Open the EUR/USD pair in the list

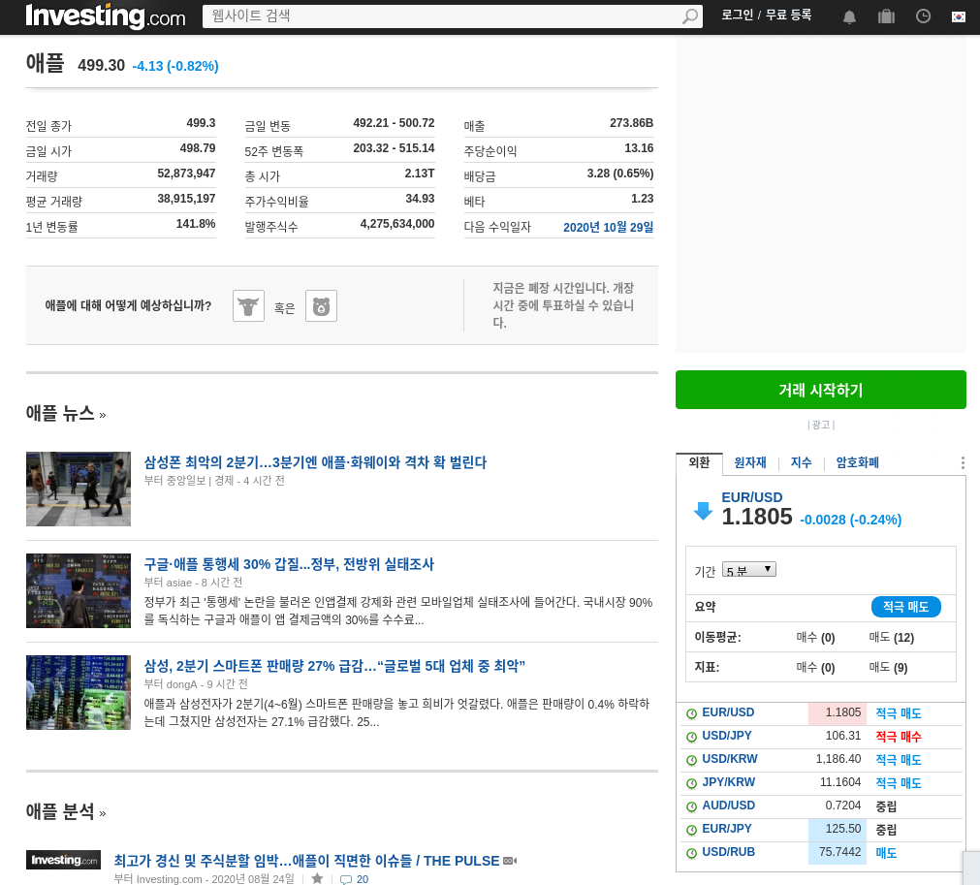pos(728,712)
